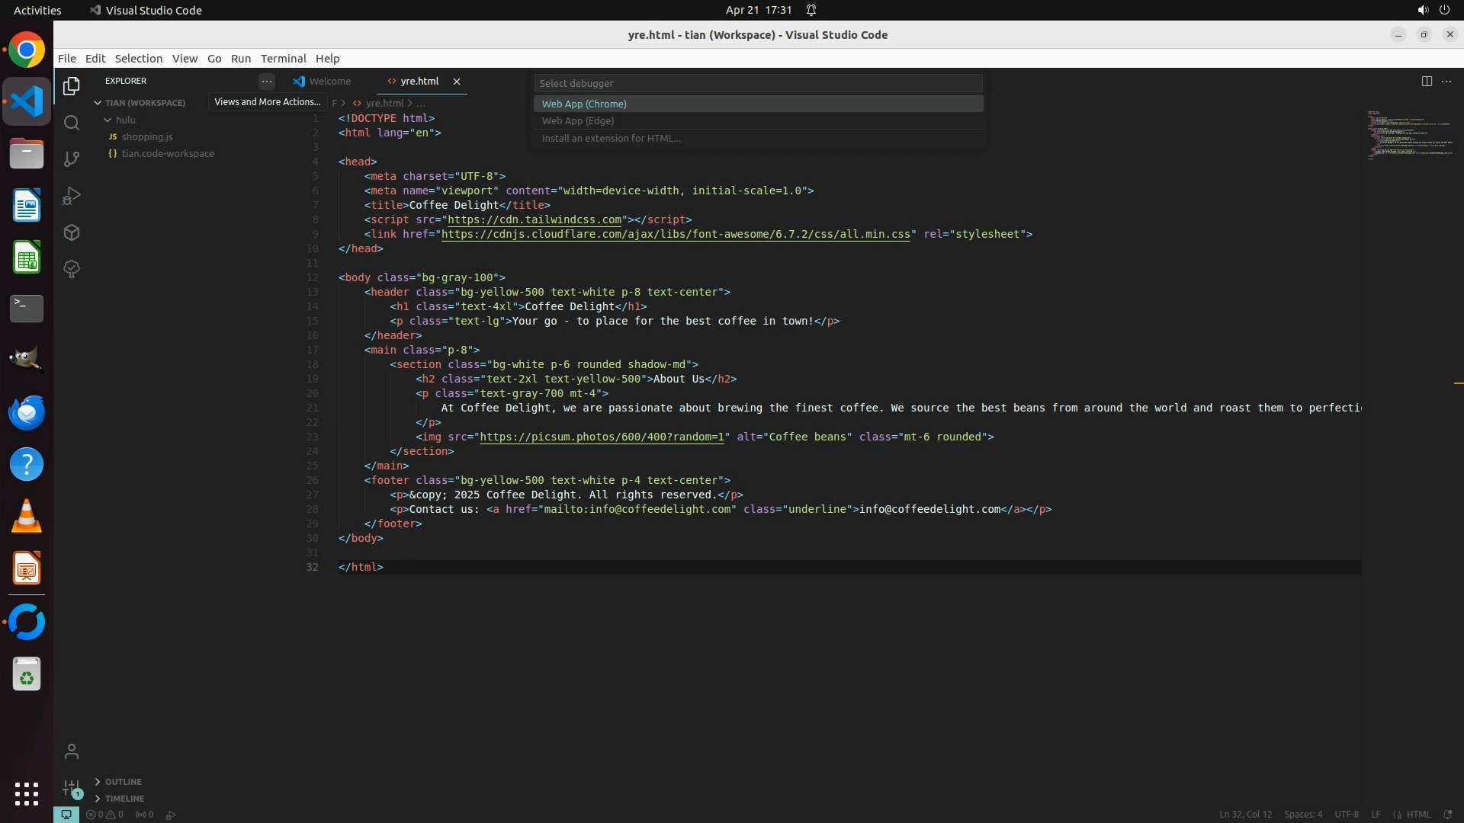Click the HTML language mode in status bar
The height and width of the screenshot is (823, 1464).
click(x=1418, y=815)
